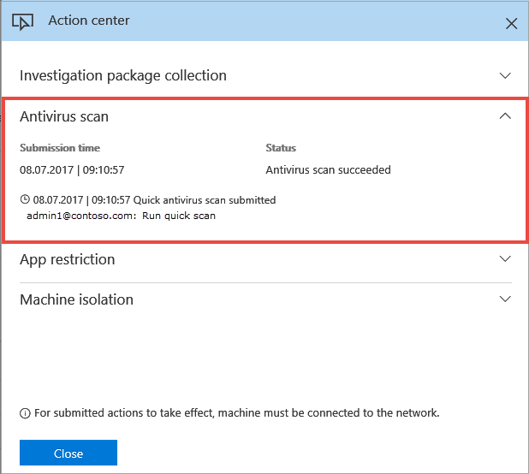Viewport: 529px width, 474px height.
Task: Click the Status column label
Action: tap(281, 148)
